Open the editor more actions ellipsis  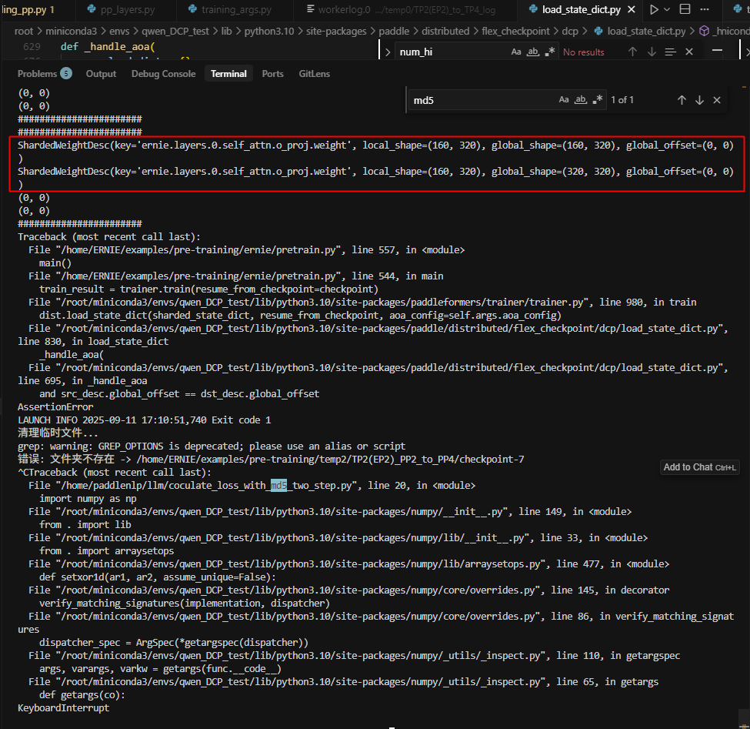click(x=704, y=10)
